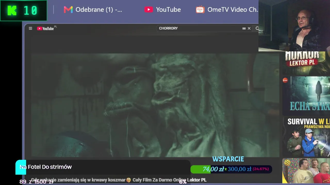Switch to the Gmail Odebrane (1) tab
The width and height of the screenshot is (330, 185).
[93, 10]
